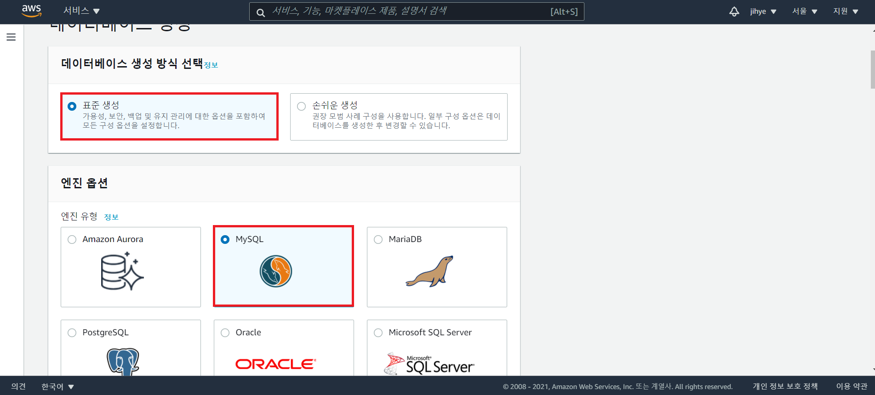Open the 서비스 services menu

81,11
